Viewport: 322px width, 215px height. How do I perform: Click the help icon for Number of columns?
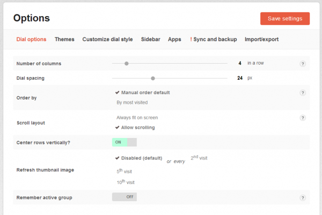[303, 64]
